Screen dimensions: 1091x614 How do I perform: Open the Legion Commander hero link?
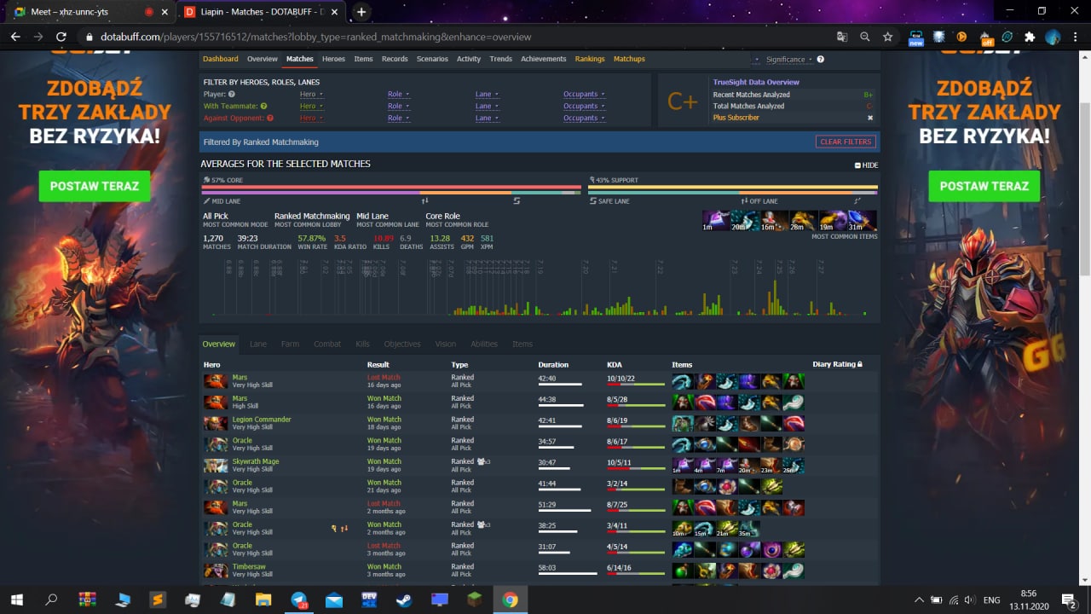click(x=262, y=420)
